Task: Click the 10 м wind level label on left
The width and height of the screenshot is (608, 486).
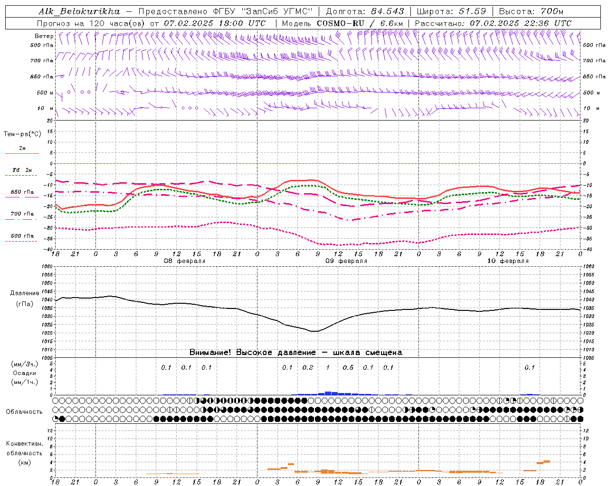Action: point(46,108)
